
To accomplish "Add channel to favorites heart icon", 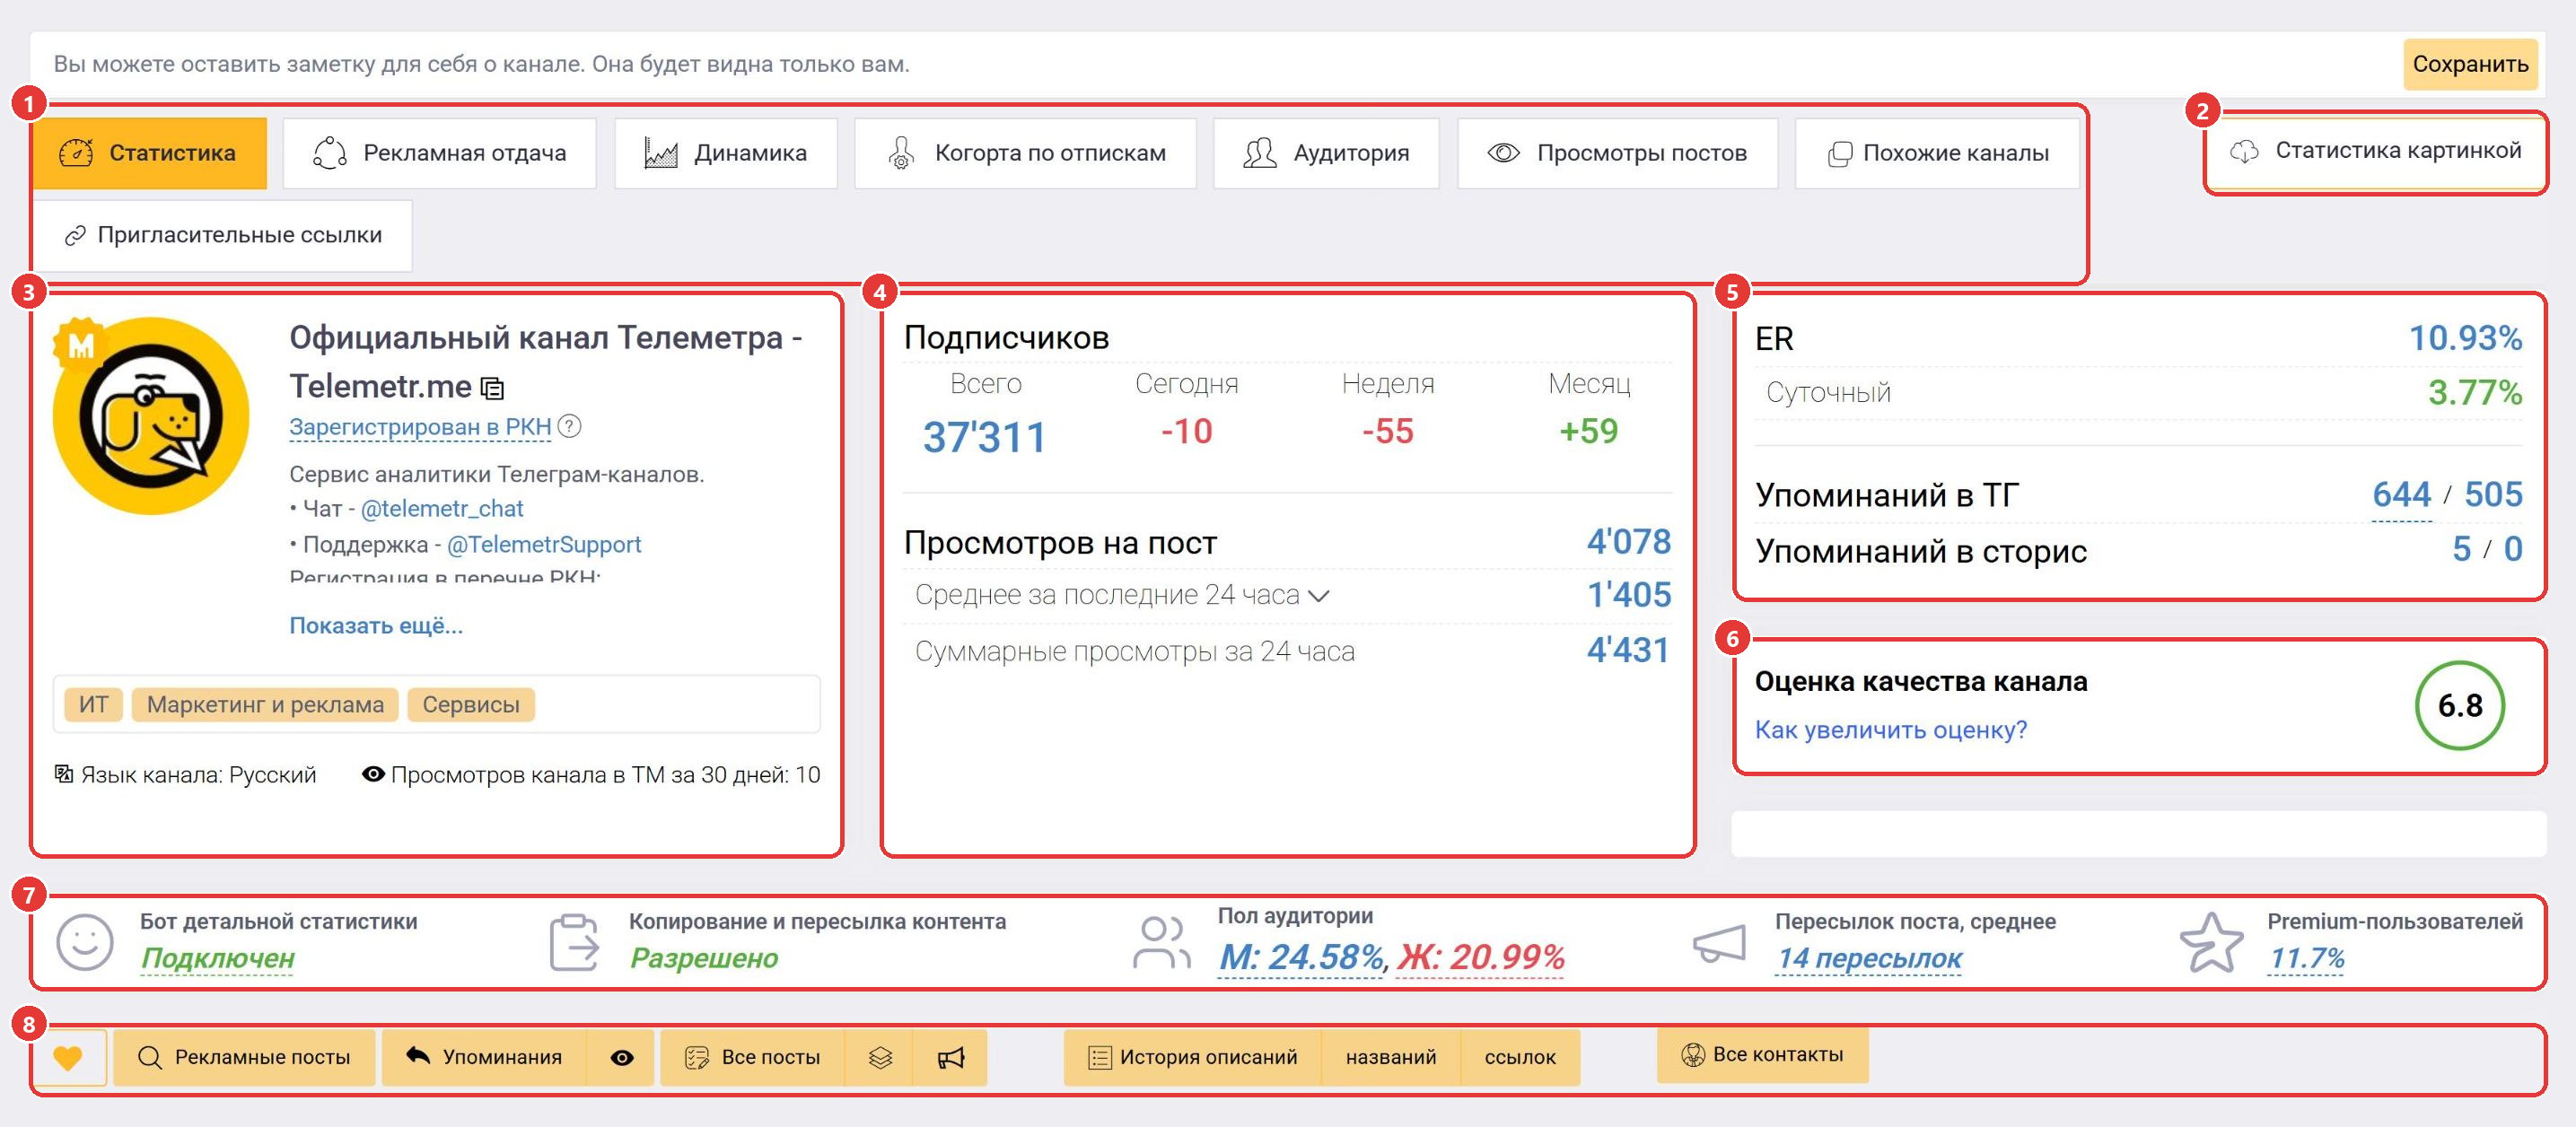I will [x=68, y=1057].
